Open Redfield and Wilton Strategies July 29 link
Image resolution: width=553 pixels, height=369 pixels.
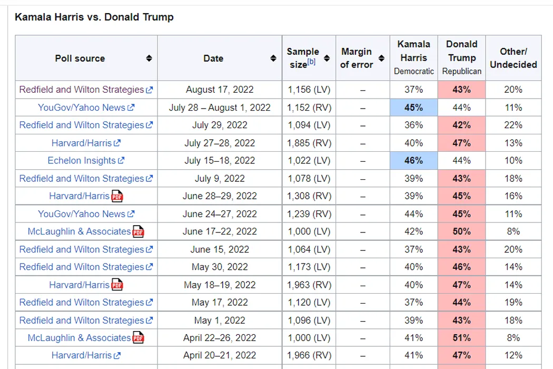[82, 125]
